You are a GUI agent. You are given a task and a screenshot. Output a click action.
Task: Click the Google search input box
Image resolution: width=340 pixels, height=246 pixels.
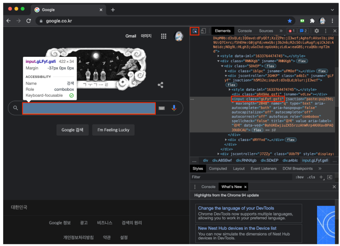[x=89, y=108]
